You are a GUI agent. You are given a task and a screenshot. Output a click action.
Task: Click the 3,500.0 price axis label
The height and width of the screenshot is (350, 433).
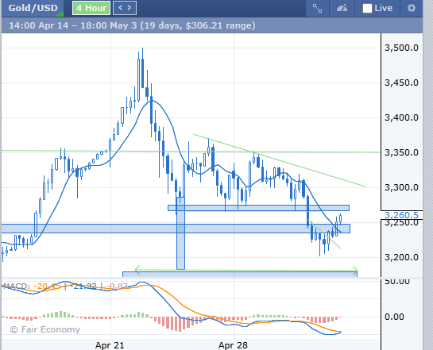(401, 48)
